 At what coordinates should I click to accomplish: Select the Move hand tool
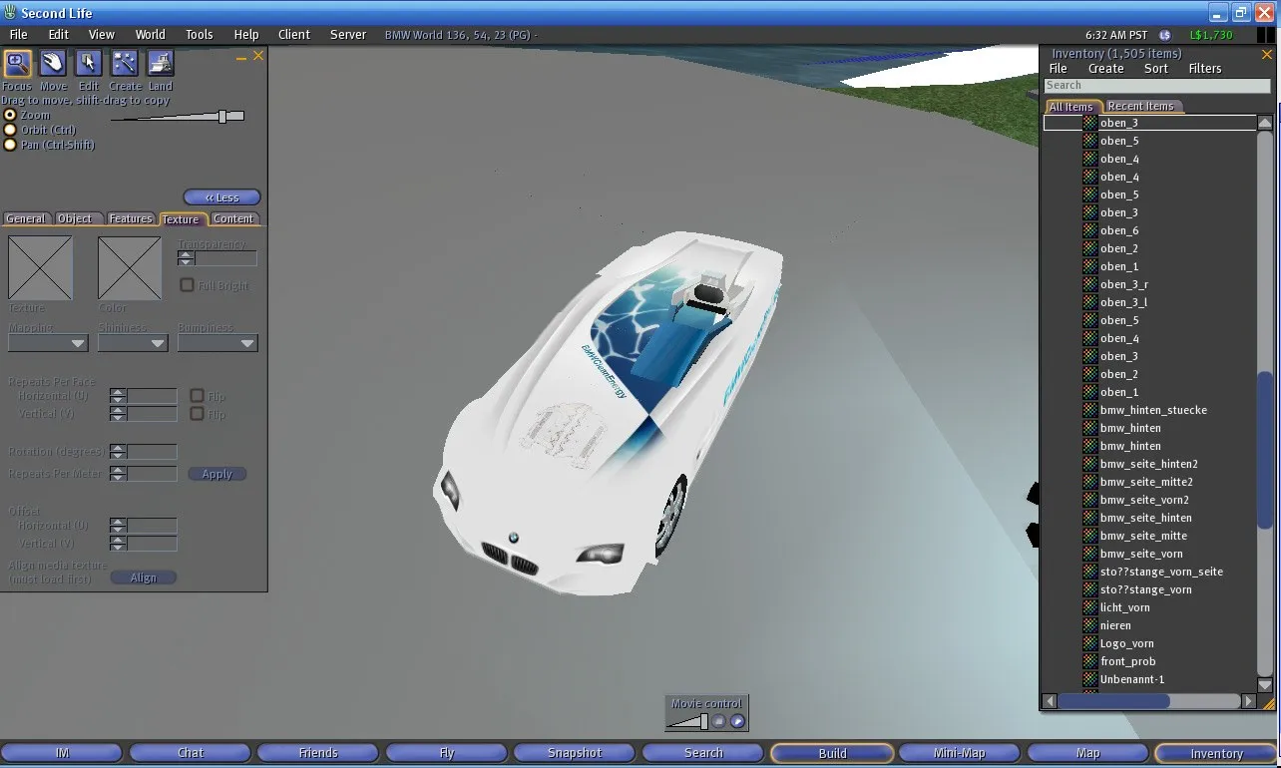pyautogui.click(x=53, y=64)
